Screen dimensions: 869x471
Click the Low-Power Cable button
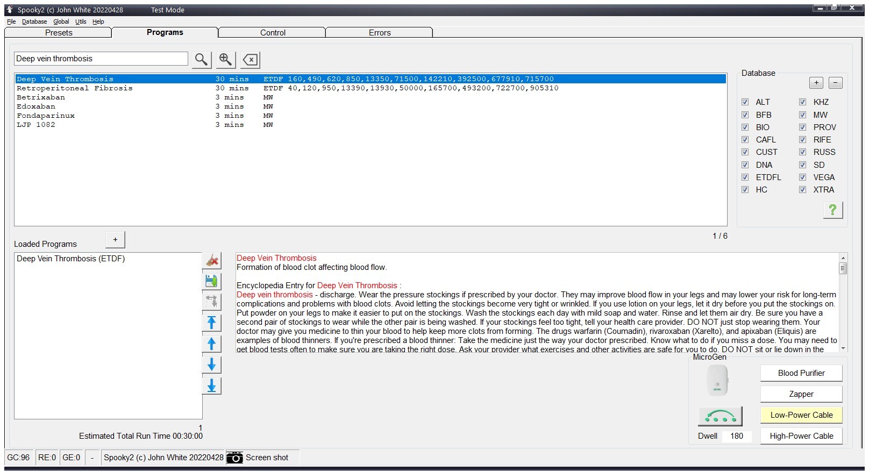click(801, 415)
